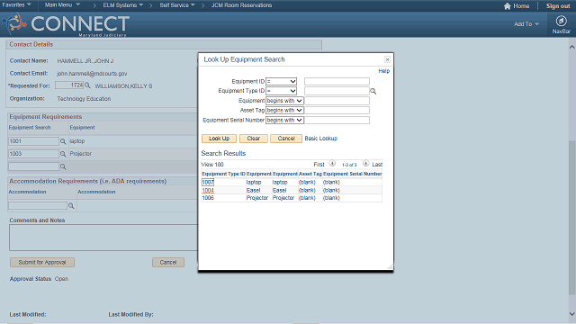Go to the previous results page arrow
The height and width of the screenshot is (324, 576).
[x=332, y=163]
